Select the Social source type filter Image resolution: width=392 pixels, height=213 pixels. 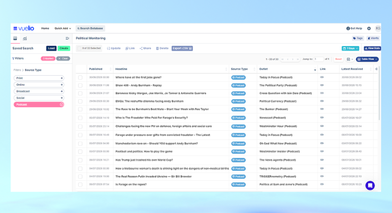[x=39, y=98]
